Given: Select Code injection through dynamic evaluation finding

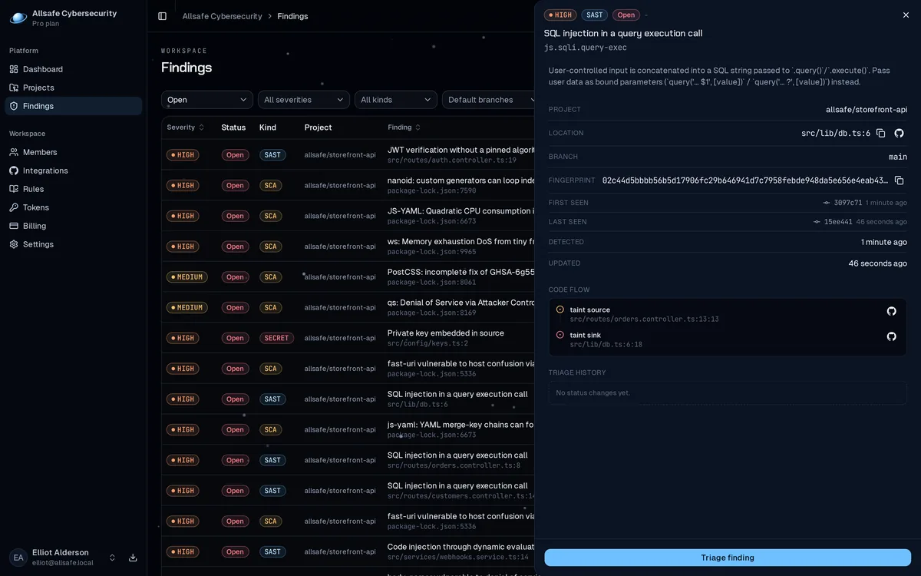Looking at the screenshot, I should coord(348,551).
